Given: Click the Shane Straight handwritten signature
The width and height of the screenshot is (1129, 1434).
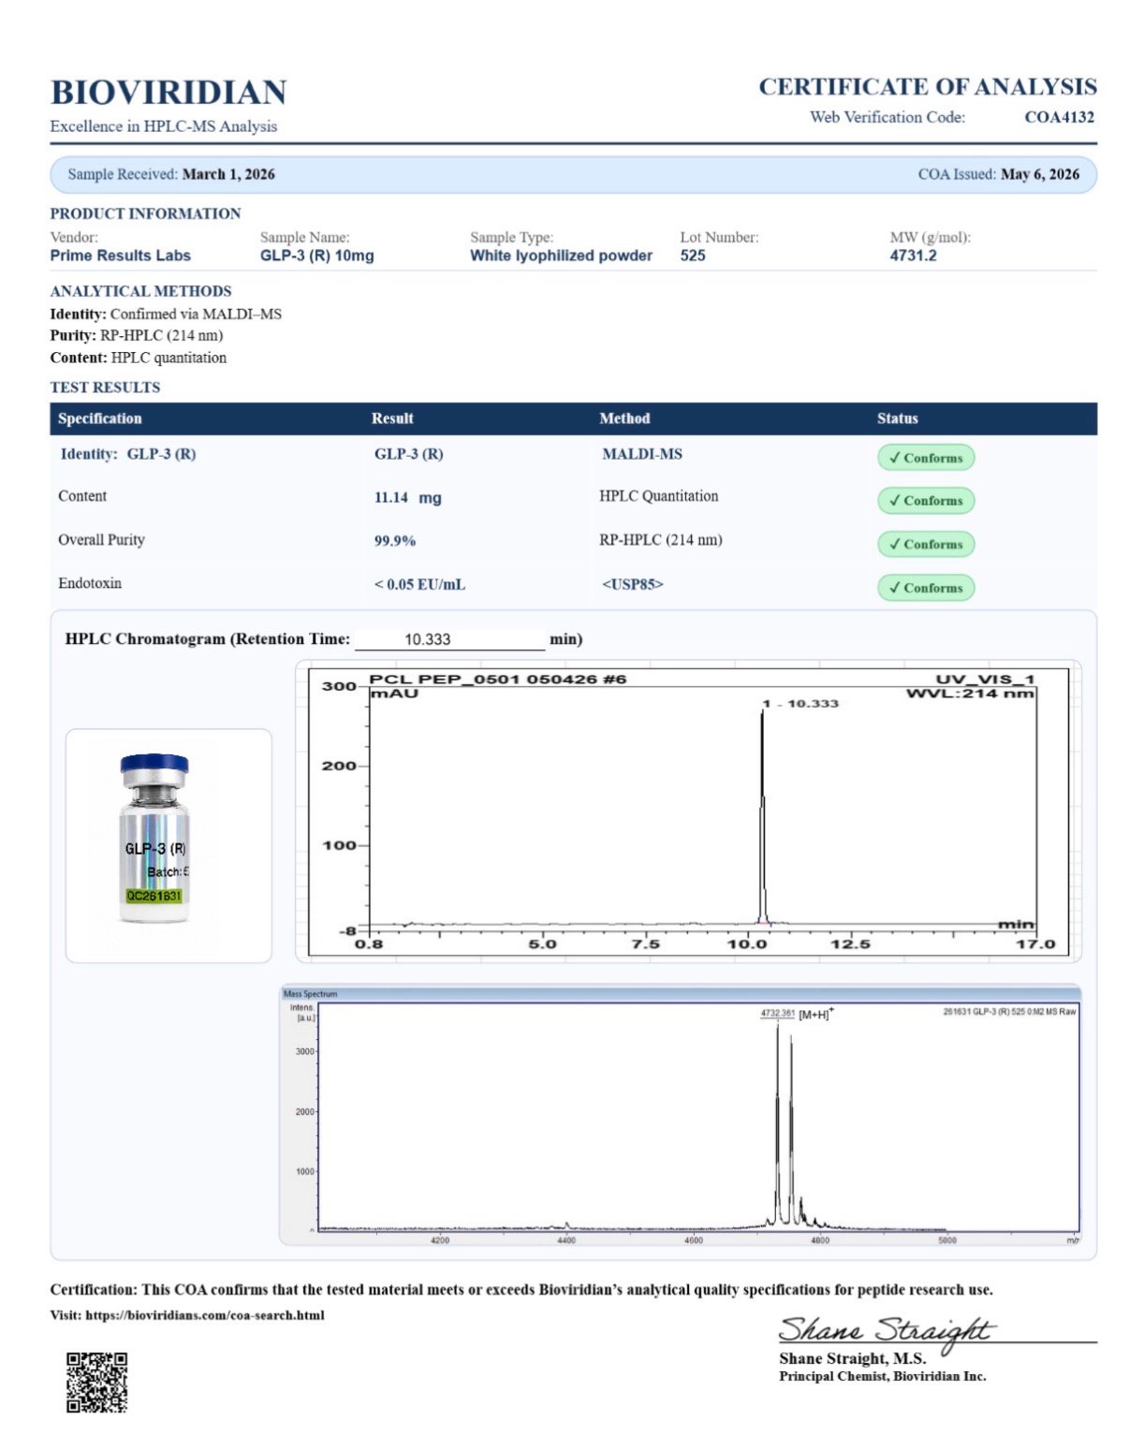Looking at the screenshot, I should click(887, 1331).
